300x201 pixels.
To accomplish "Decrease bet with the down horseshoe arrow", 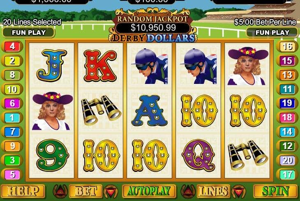I will pos(111,191).
